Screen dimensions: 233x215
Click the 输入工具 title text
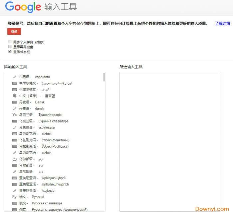click(x=61, y=7)
